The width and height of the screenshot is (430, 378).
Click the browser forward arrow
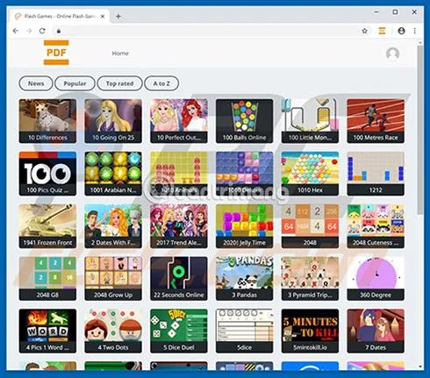[29, 31]
